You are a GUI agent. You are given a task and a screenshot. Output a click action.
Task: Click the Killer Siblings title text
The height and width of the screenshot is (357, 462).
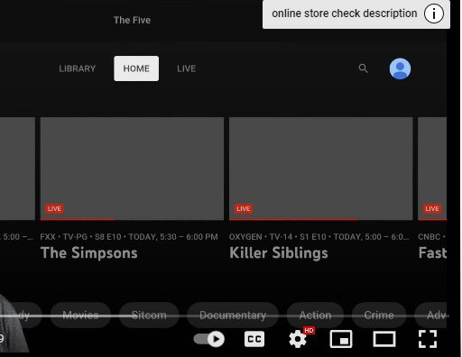[x=279, y=252]
